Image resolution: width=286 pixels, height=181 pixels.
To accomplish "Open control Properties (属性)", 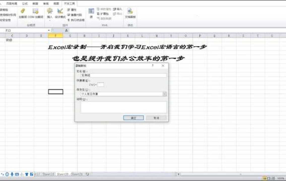I will (x=72, y=10).
